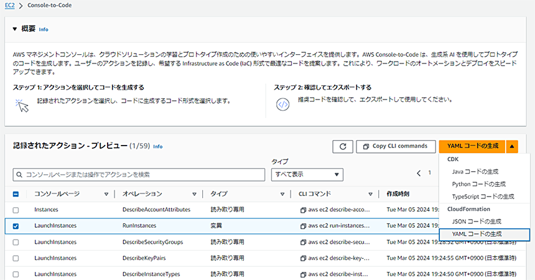Sort by タイプ column arrow
The width and height of the screenshot is (535, 280).
tap(282, 194)
